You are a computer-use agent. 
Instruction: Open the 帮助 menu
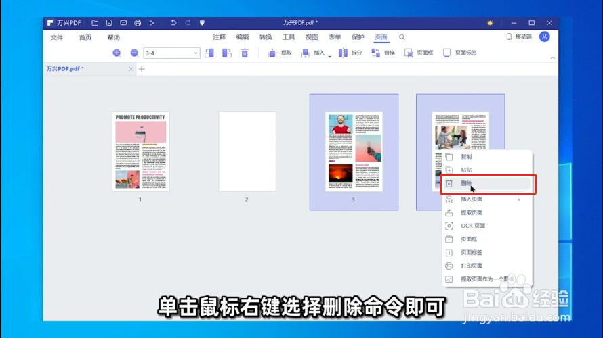[114, 37]
